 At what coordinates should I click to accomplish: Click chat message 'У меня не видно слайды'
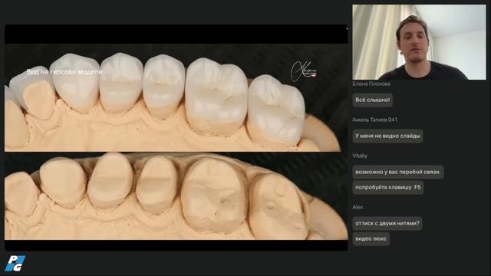pos(387,136)
